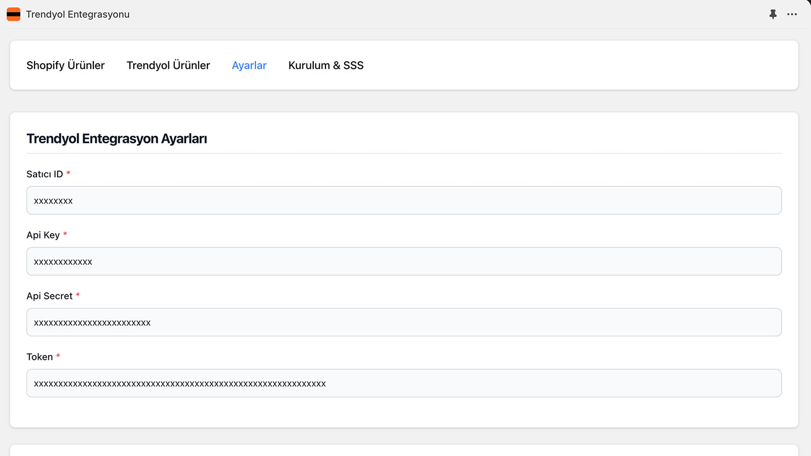Image resolution: width=811 pixels, height=456 pixels.
Task: Click the Trendyol Entegrasyon Ayarları heading
Action: pyautogui.click(x=117, y=139)
